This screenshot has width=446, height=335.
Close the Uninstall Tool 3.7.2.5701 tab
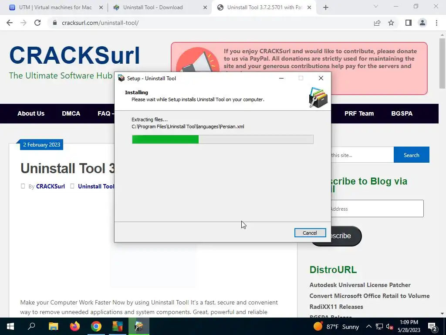pos(310,8)
